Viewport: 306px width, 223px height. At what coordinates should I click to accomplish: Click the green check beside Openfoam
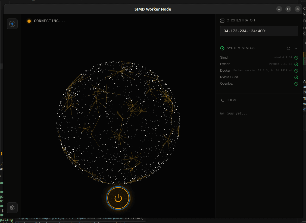[296, 84]
